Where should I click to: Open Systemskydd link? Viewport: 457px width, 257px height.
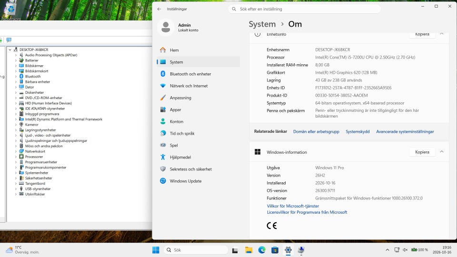pyautogui.click(x=358, y=132)
